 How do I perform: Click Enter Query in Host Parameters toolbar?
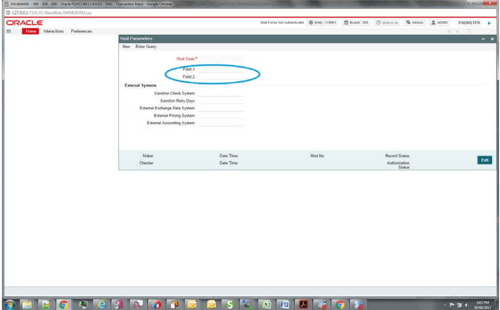(146, 46)
